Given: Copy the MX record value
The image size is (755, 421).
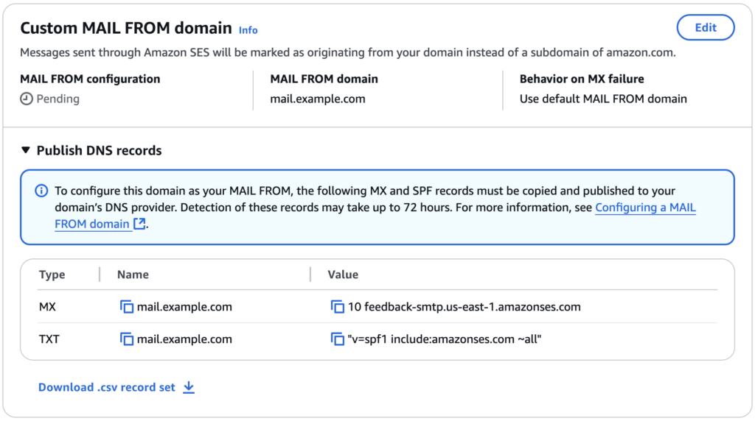Looking at the screenshot, I should tap(338, 307).
